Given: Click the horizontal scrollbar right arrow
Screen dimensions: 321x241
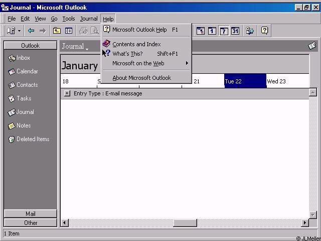Looking at the screenshot, I should pos(304,223).
